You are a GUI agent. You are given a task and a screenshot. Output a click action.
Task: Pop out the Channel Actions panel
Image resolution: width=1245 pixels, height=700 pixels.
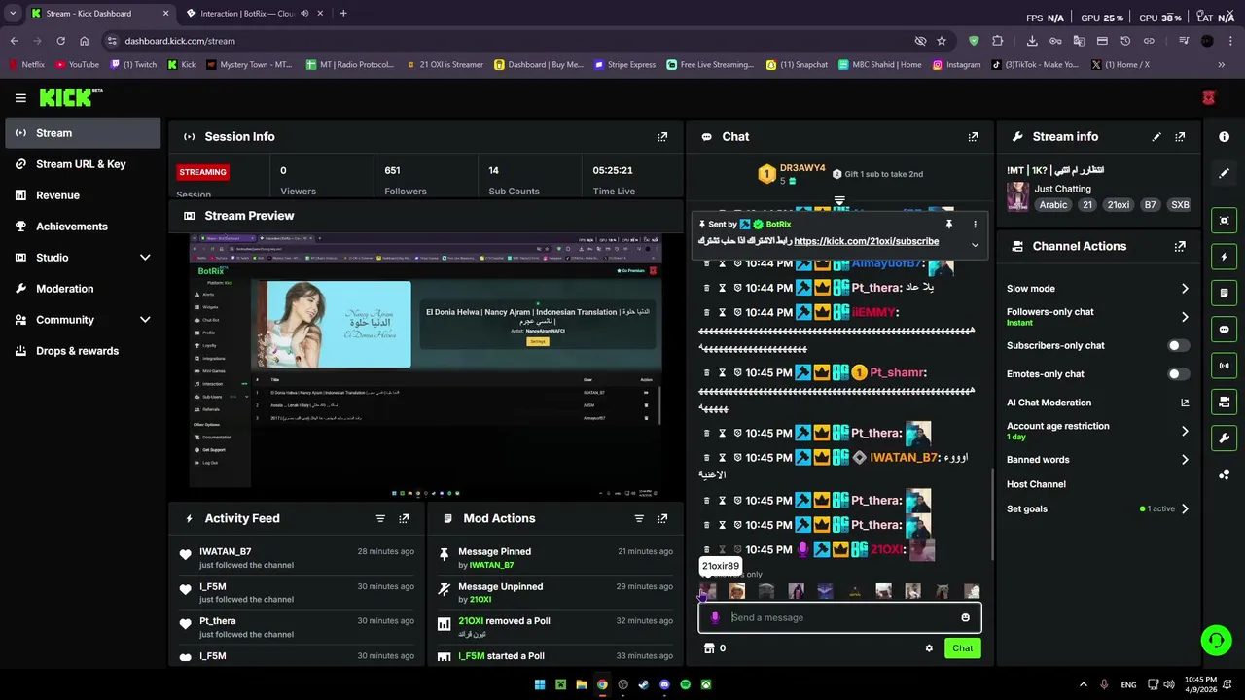pyautogui.click(x=1180, y=246)
